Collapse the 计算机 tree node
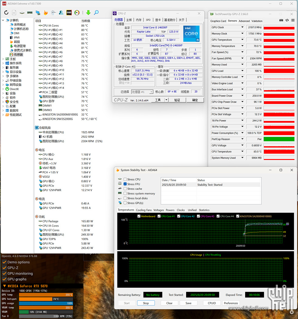Image resolution: width=298 pixels, height=319 pixels. click(x=3, y=20)
